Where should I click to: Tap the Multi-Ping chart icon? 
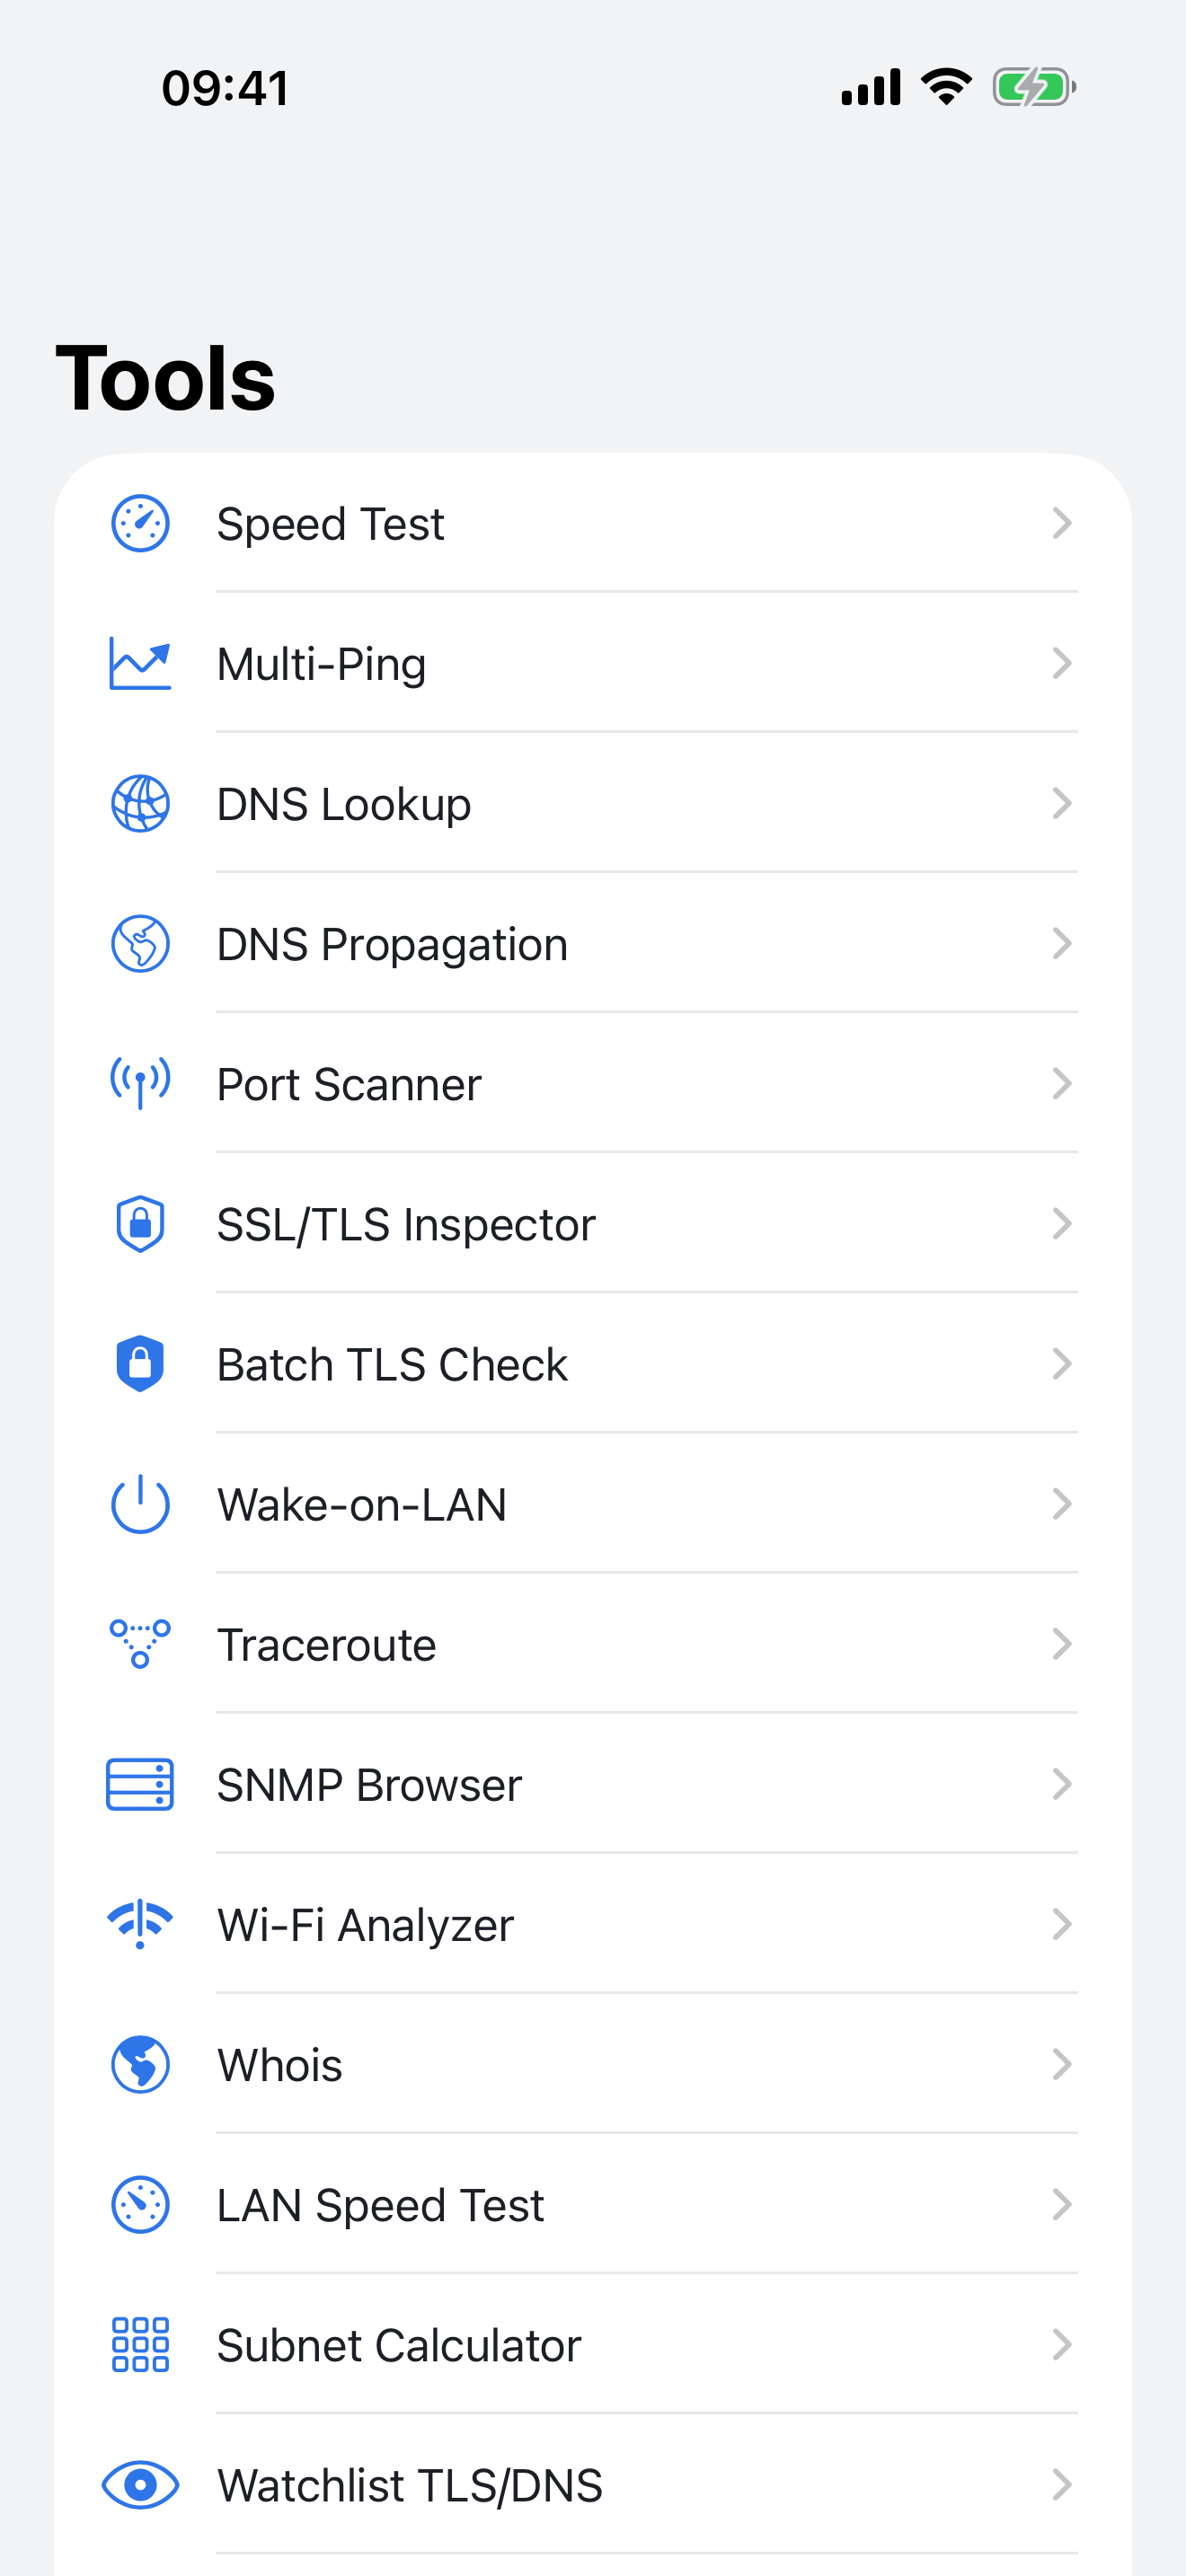coord(140,663)
